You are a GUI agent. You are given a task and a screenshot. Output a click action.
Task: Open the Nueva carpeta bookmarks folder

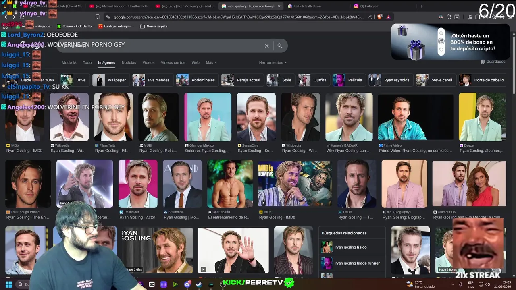point(154,26)
